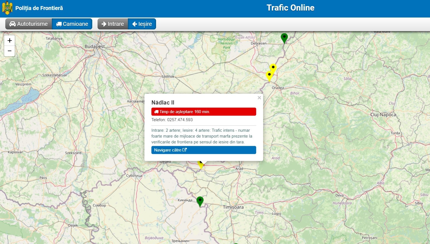This screenshot has height=244, width=430.
Task: Click the Poliția de Frontieră header title
Action: 39,8
